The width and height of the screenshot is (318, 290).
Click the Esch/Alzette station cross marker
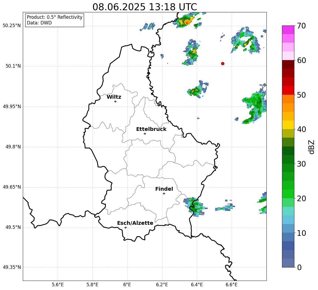tap(125, 227)
